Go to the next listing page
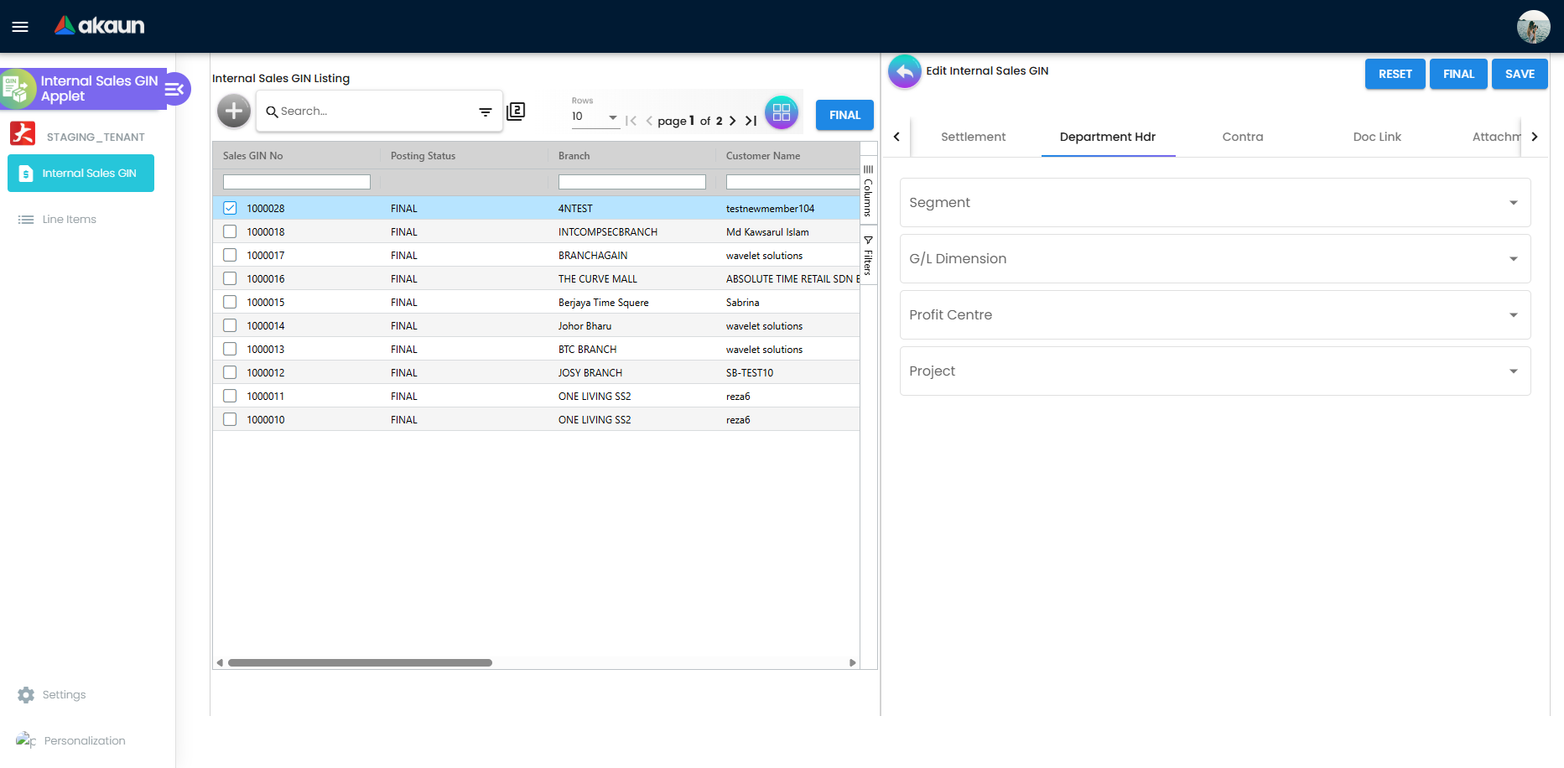1564x768 pixels. 733,121
